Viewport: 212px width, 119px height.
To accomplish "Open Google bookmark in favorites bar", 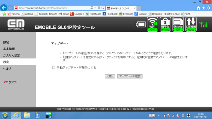I will [140, 14].
